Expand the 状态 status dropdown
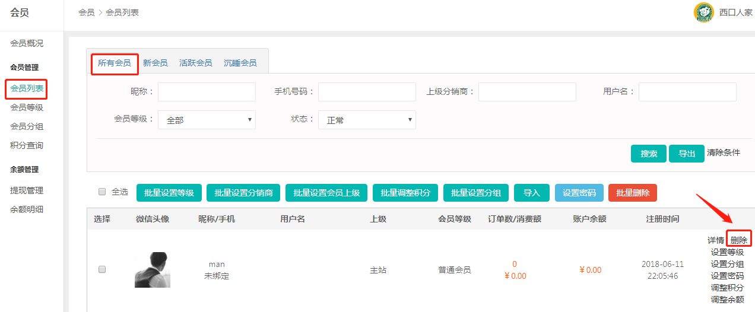Screen dimensions: 755x312 pyautogui.click(x=367, y=120)
